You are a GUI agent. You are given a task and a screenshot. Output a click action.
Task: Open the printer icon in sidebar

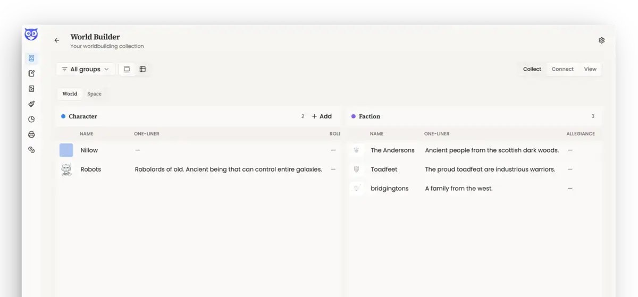pyautogui.click(x=31, y=135)
